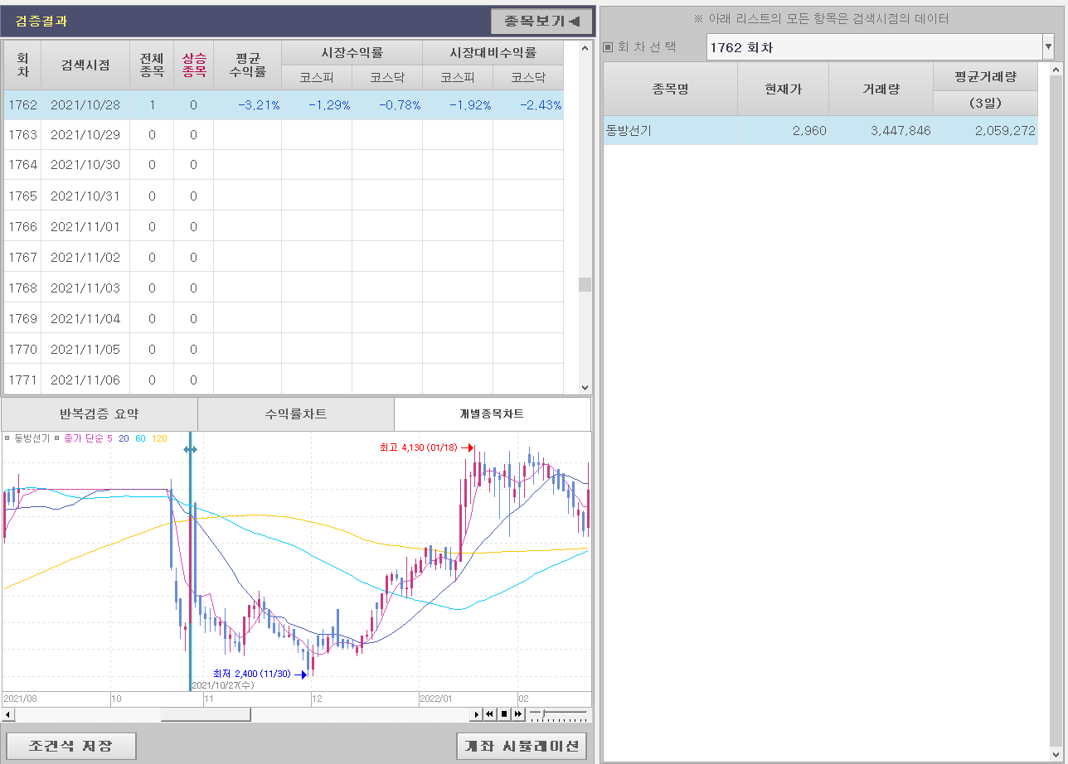Click the 거래량 column header

point(881,89)
